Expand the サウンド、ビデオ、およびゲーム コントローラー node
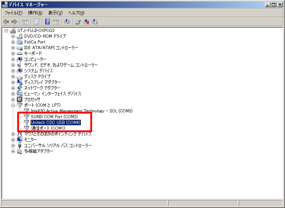Viewport: 285px width, 208px height. [13, 65]
